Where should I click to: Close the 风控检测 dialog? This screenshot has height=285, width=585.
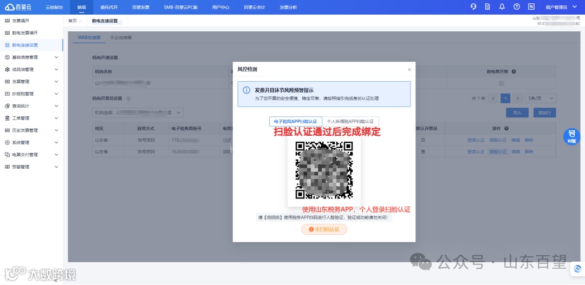tap(409, 70)
